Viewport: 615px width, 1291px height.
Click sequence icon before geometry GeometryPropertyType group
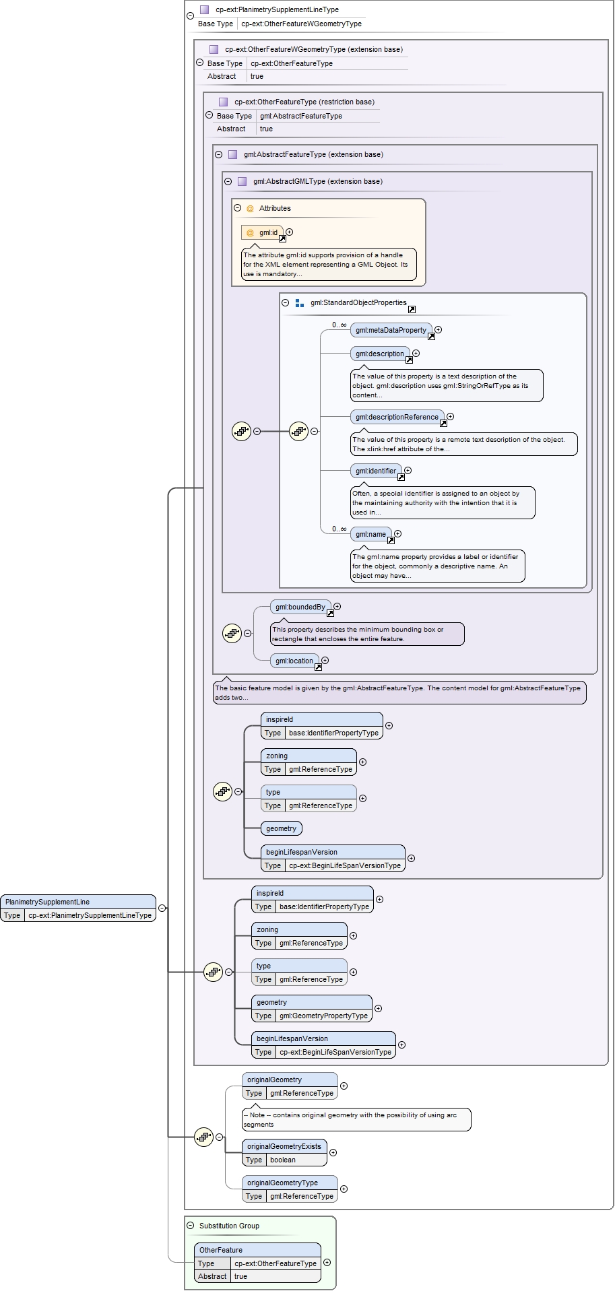[213, 972]
